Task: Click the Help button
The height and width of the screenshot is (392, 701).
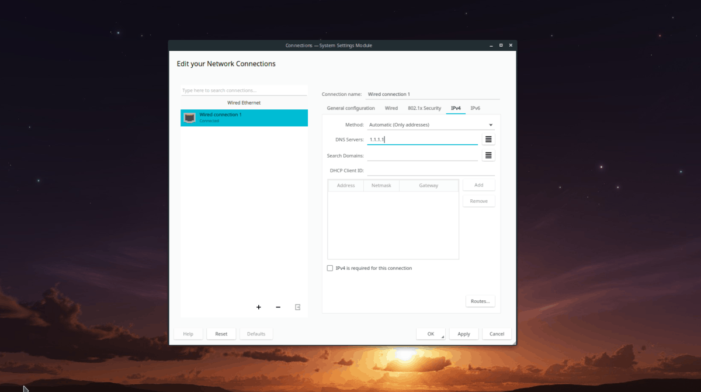Action: [x=188, y=334]
